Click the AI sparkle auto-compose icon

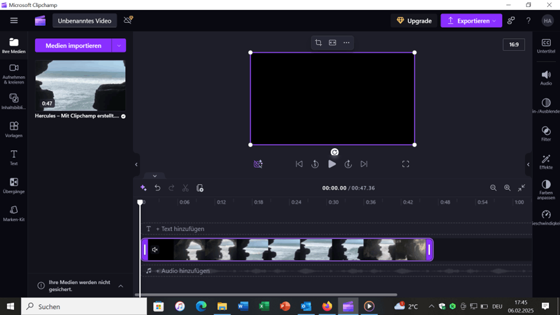tap(143, 188)
